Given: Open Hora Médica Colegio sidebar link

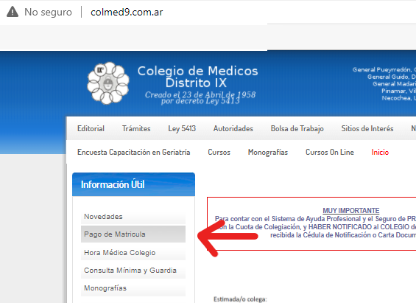Looking at the screenshot, I should point(133,252).
